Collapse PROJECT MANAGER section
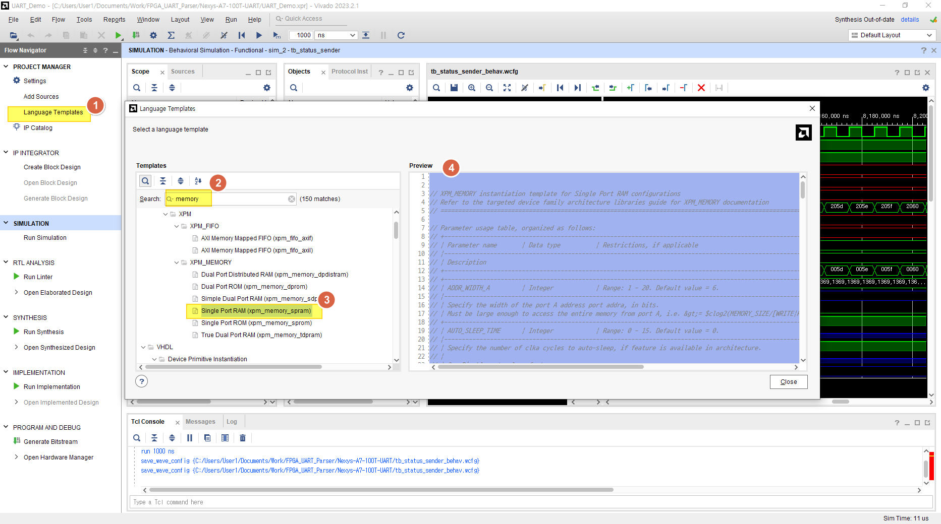This screenshot has width=941, height=524. point(6,67)
